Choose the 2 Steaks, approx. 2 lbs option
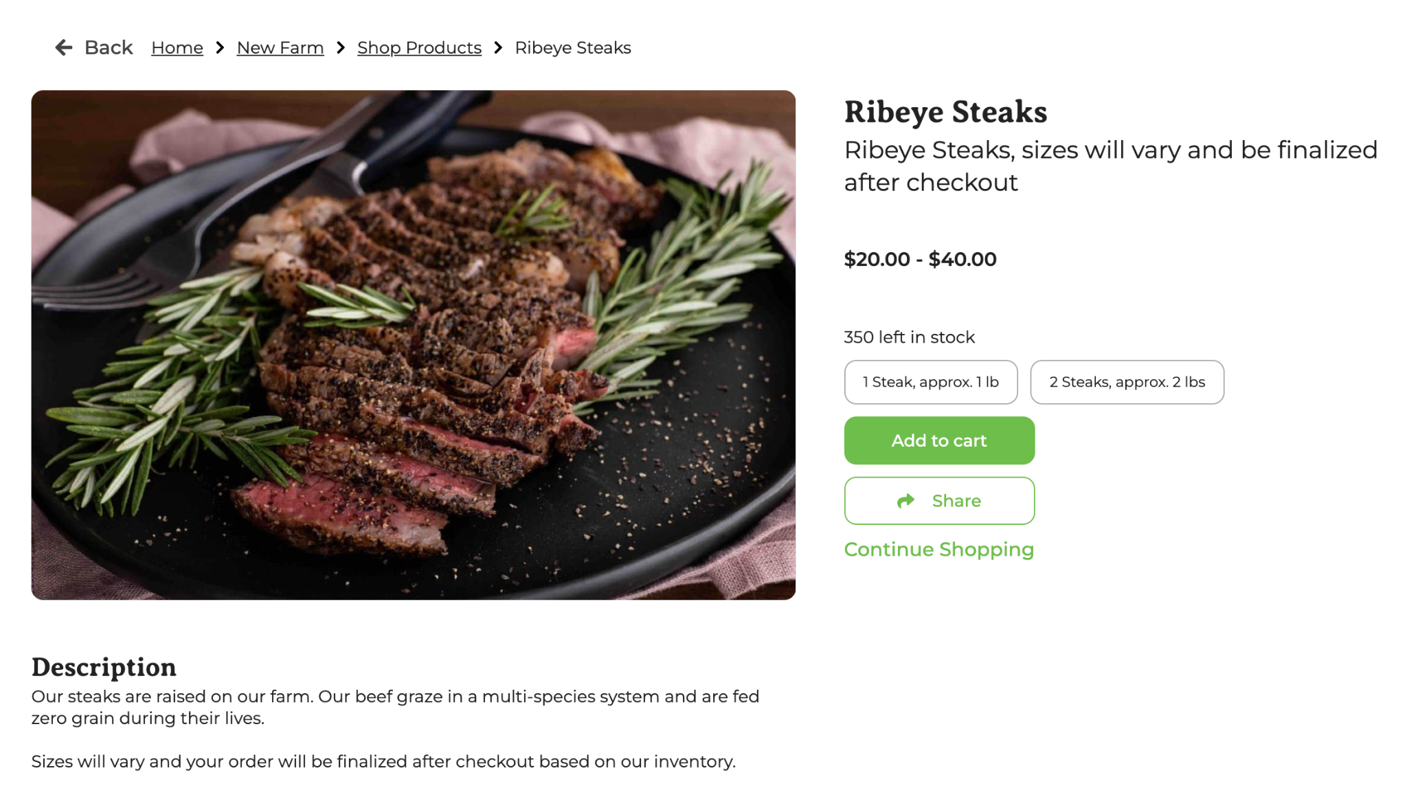Viewport: 1407px width, 808px height. (1127, 382)
